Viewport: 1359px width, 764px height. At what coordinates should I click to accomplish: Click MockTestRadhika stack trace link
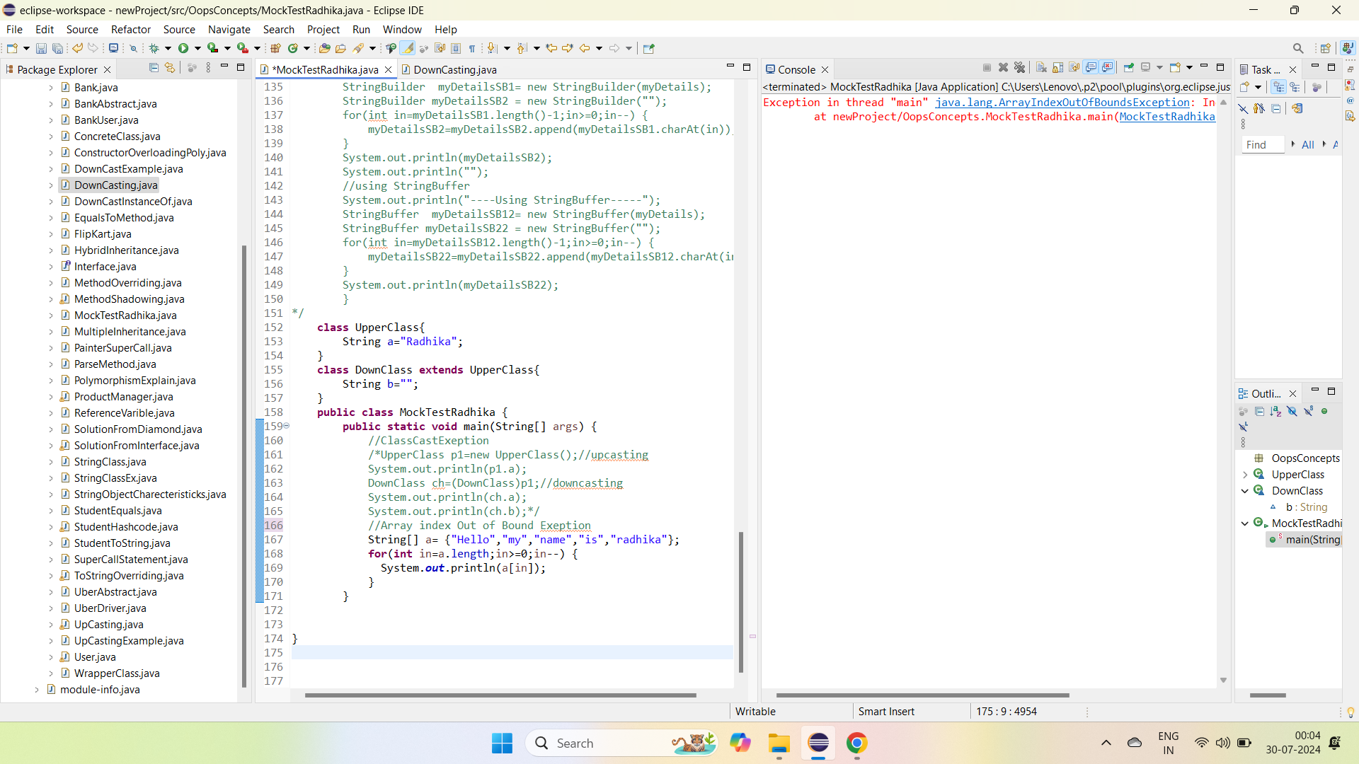tap(1166, 117)
